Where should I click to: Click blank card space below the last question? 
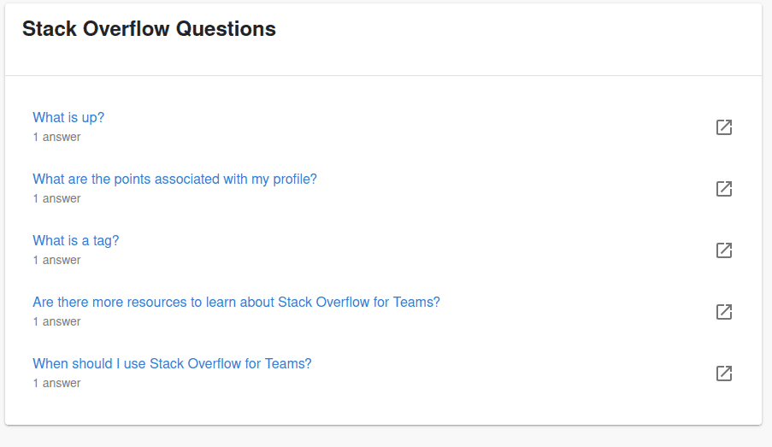pyautogui.click(x=384, y=409)
